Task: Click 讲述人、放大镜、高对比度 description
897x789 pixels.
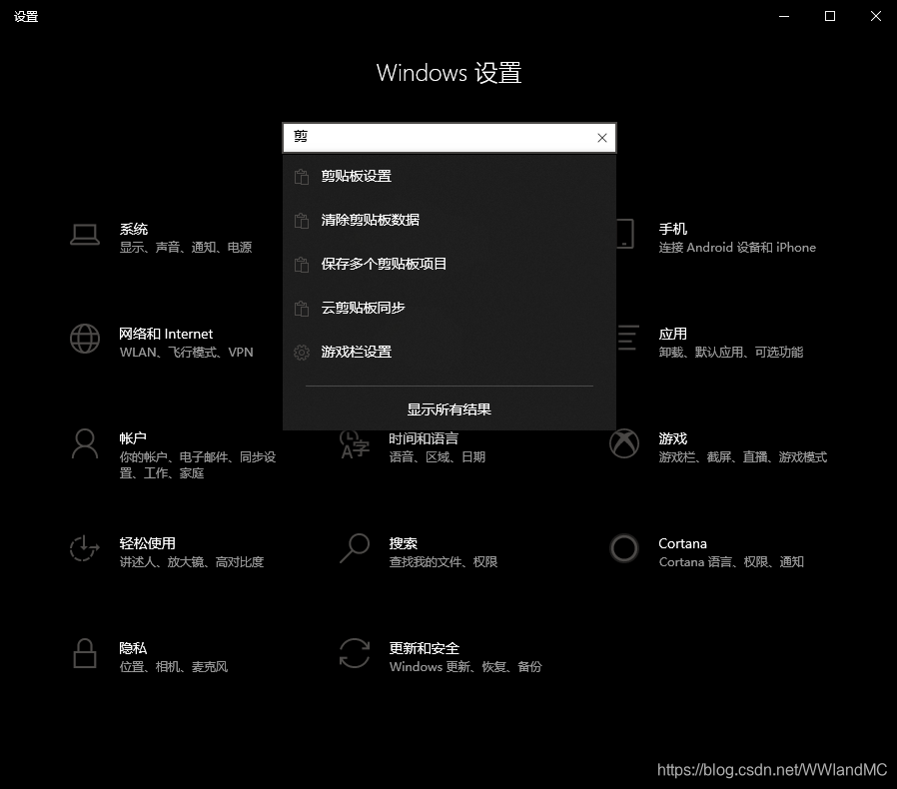Action: [x=192, y=562]
